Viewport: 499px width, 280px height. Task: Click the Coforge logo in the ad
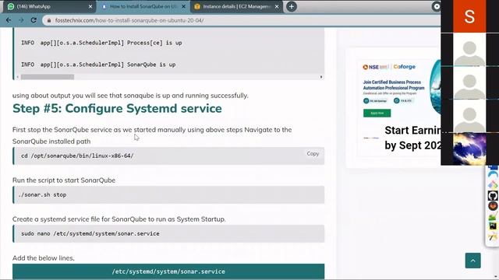pos(404,67)
